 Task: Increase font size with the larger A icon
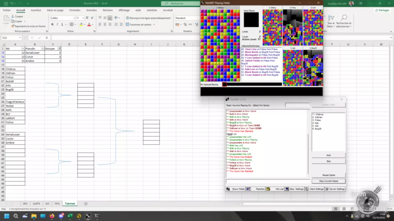87,18
